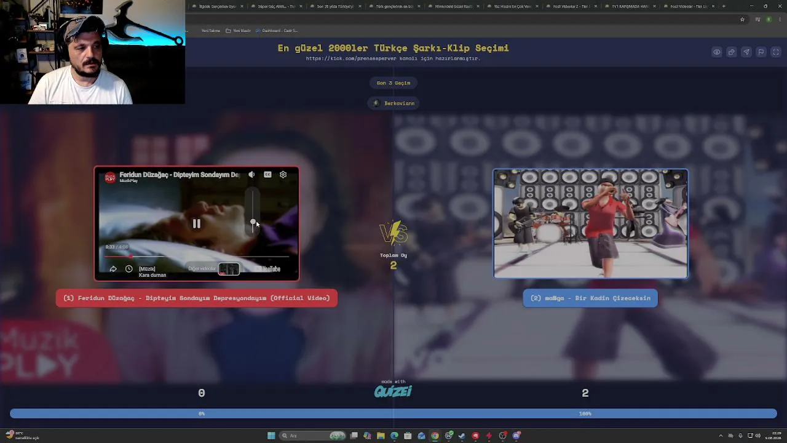Toggle closed captions in the video player
This screenshot has height=443, width=787.
coord(267,175)
